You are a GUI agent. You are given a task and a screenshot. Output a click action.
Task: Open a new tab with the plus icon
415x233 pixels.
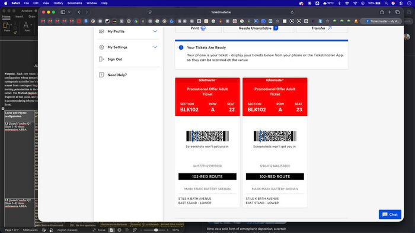click(x=390, y=12)
